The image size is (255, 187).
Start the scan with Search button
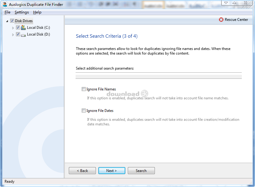click(141, 171)
